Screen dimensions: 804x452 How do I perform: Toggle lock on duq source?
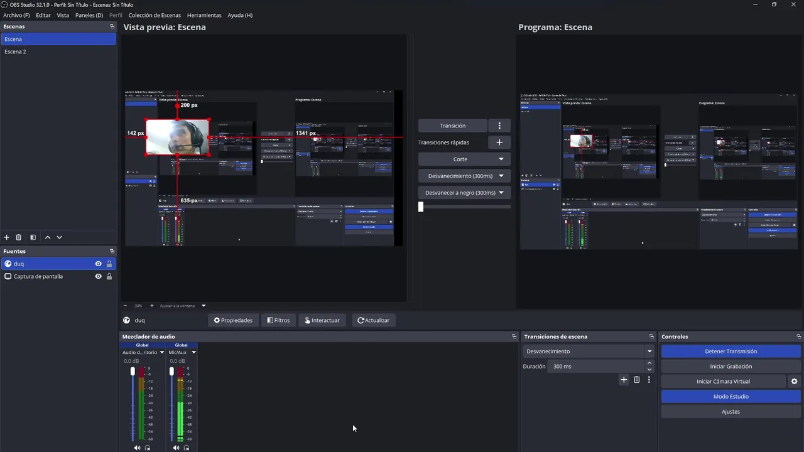(x=109, y=264)
